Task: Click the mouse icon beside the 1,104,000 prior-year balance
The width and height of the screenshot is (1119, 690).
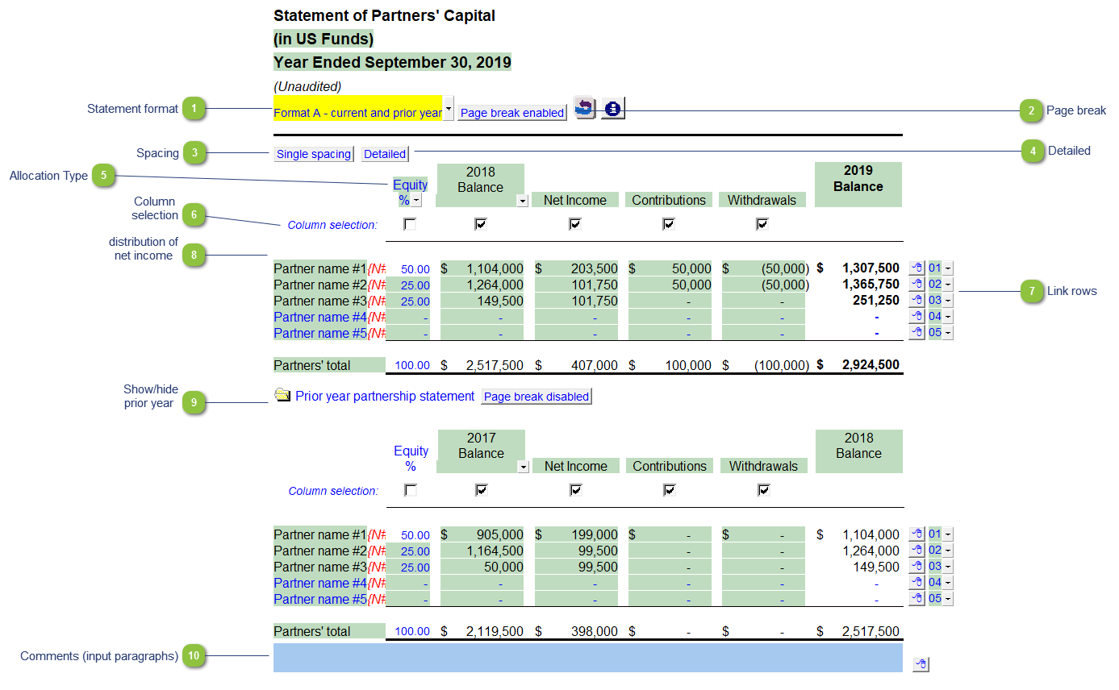Action: point(916,534)
